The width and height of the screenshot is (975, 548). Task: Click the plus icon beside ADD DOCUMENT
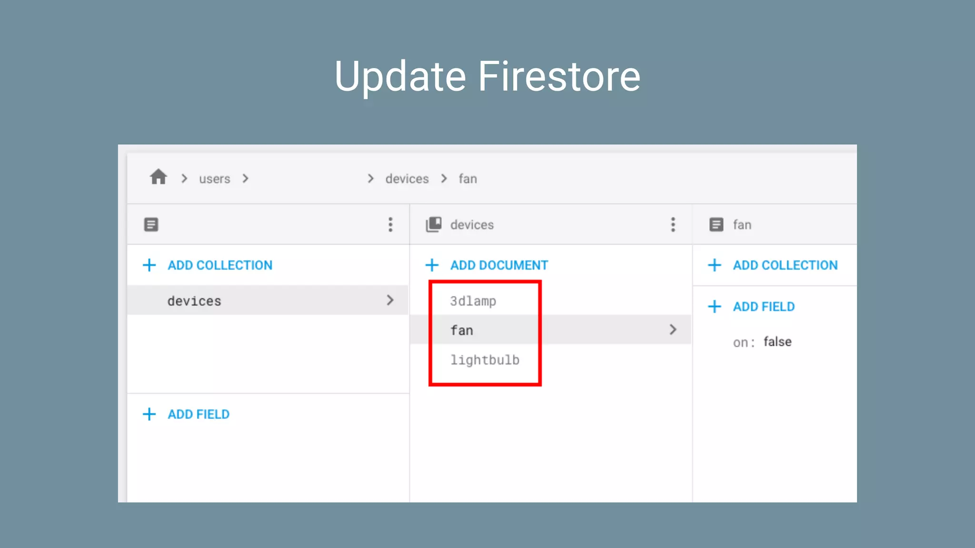coord(432,265)
